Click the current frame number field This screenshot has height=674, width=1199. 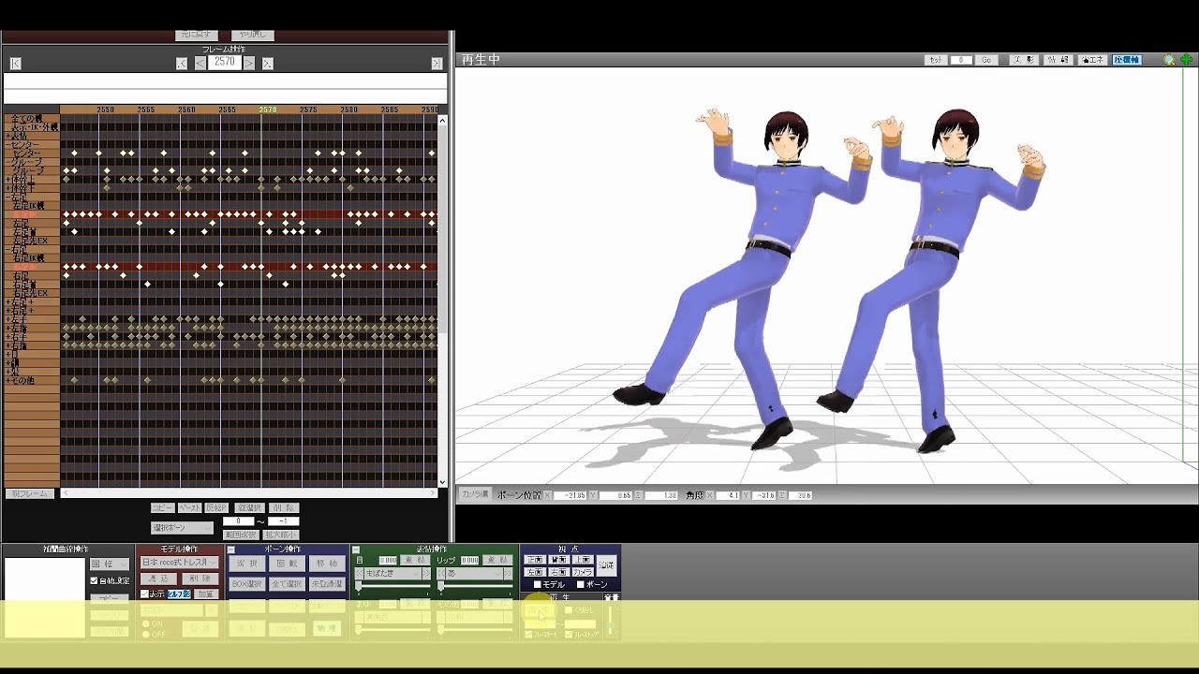pyautogui.click(x=225, y=63)
